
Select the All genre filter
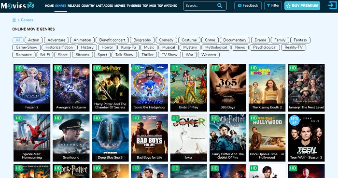[18, 40]
